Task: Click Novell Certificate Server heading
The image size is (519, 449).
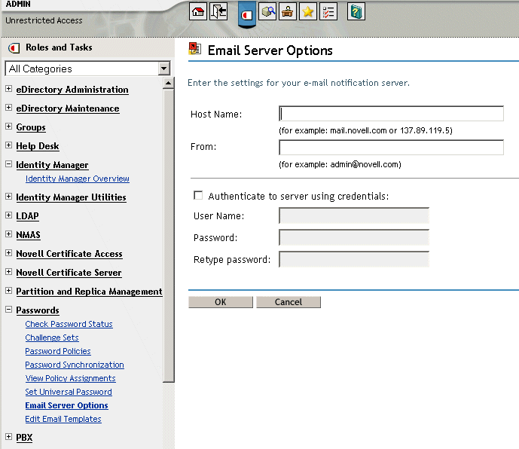Action: coord(69,273)
